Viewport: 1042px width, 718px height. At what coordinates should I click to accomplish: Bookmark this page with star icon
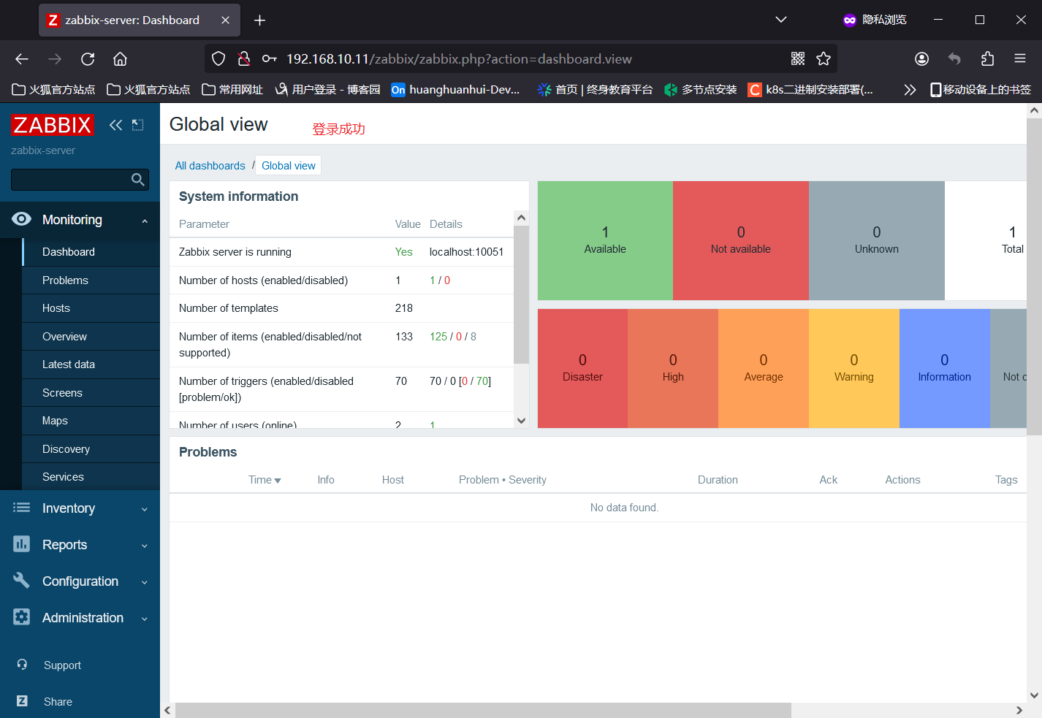(x=824, y=59)
